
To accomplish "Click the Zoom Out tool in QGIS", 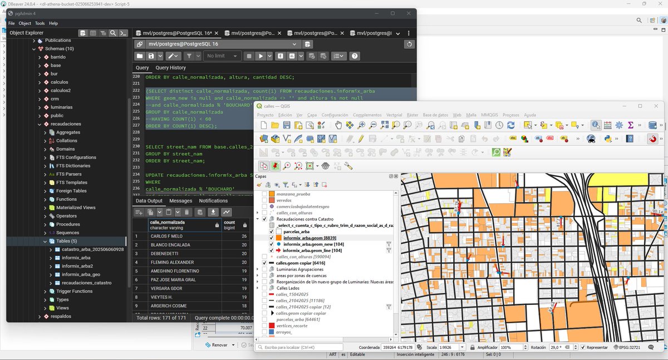I will [x=374, y=125].
